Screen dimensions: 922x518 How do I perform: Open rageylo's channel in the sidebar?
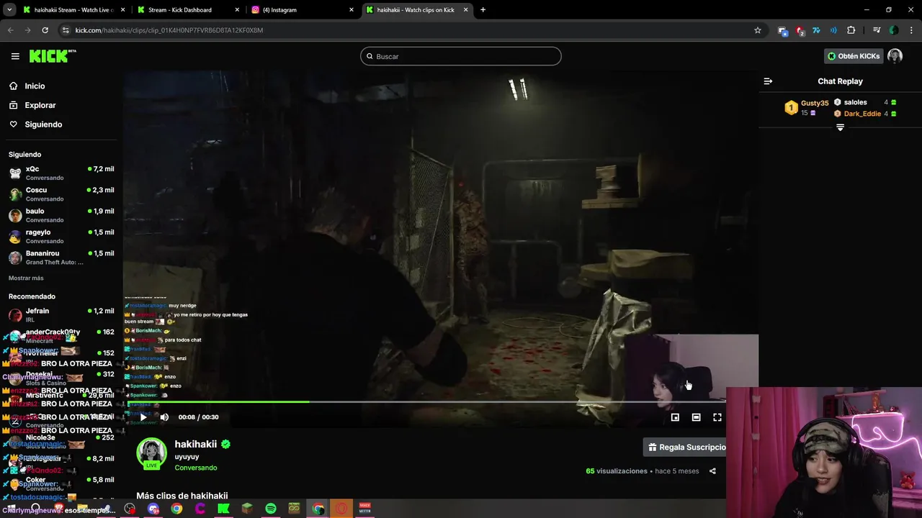(x=61, y=236)
